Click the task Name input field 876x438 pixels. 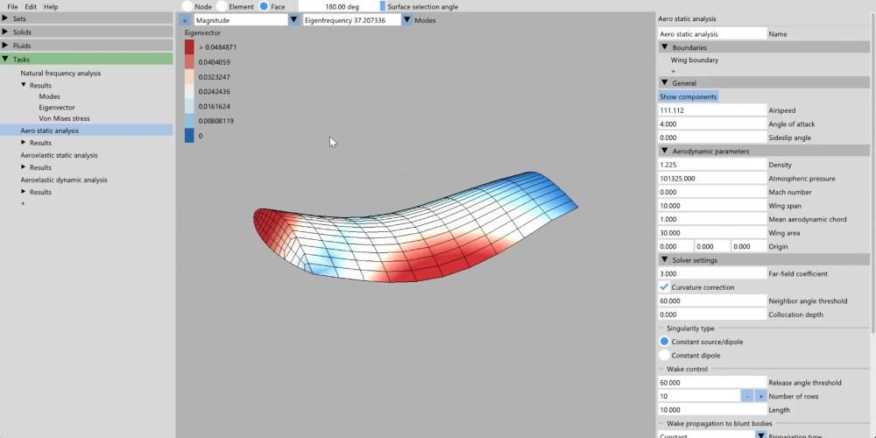pos(712,34)
